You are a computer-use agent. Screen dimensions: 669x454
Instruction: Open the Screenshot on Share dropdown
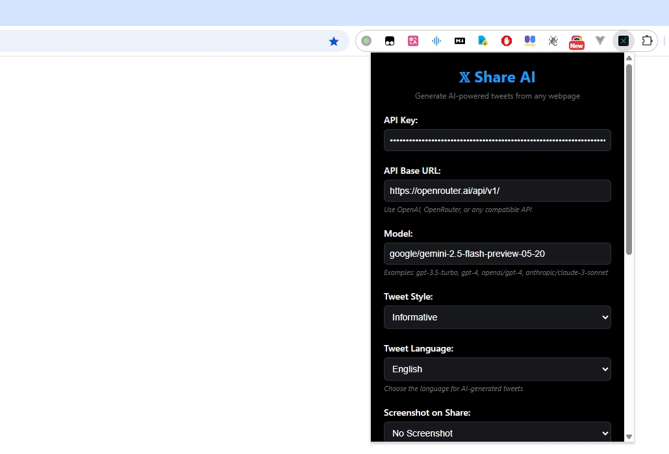497,433
